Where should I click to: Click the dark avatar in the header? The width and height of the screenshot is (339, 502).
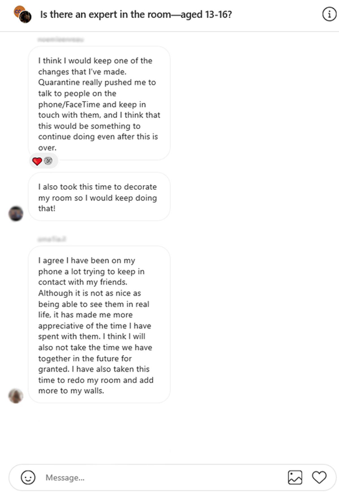[x=25, y=17]
